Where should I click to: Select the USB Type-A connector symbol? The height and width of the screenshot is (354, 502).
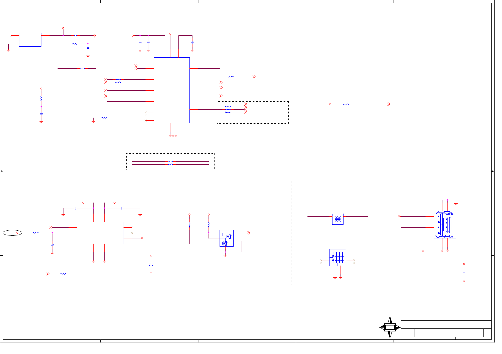coord(445,224)
